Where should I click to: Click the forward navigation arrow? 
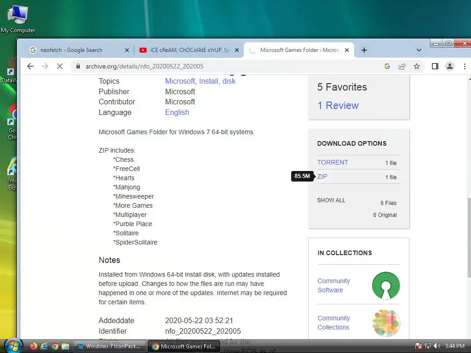pyautogui.click(x=45, y=66)
